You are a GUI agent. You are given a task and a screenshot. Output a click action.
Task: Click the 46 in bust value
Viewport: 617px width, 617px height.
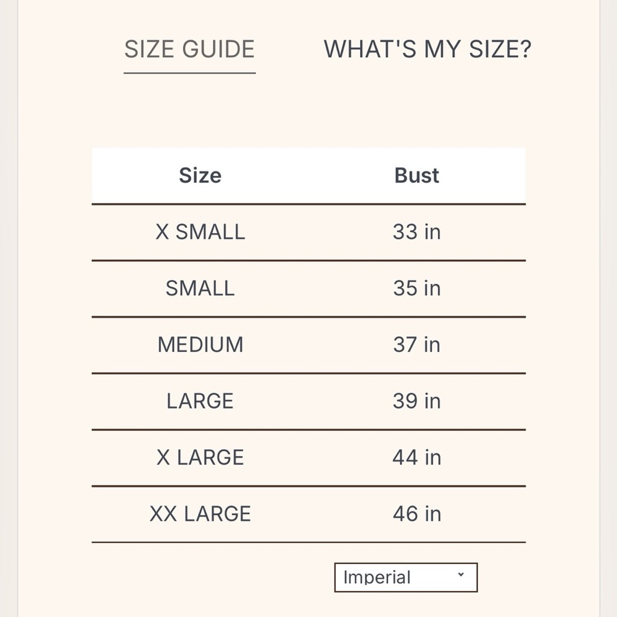pos(416,514)
